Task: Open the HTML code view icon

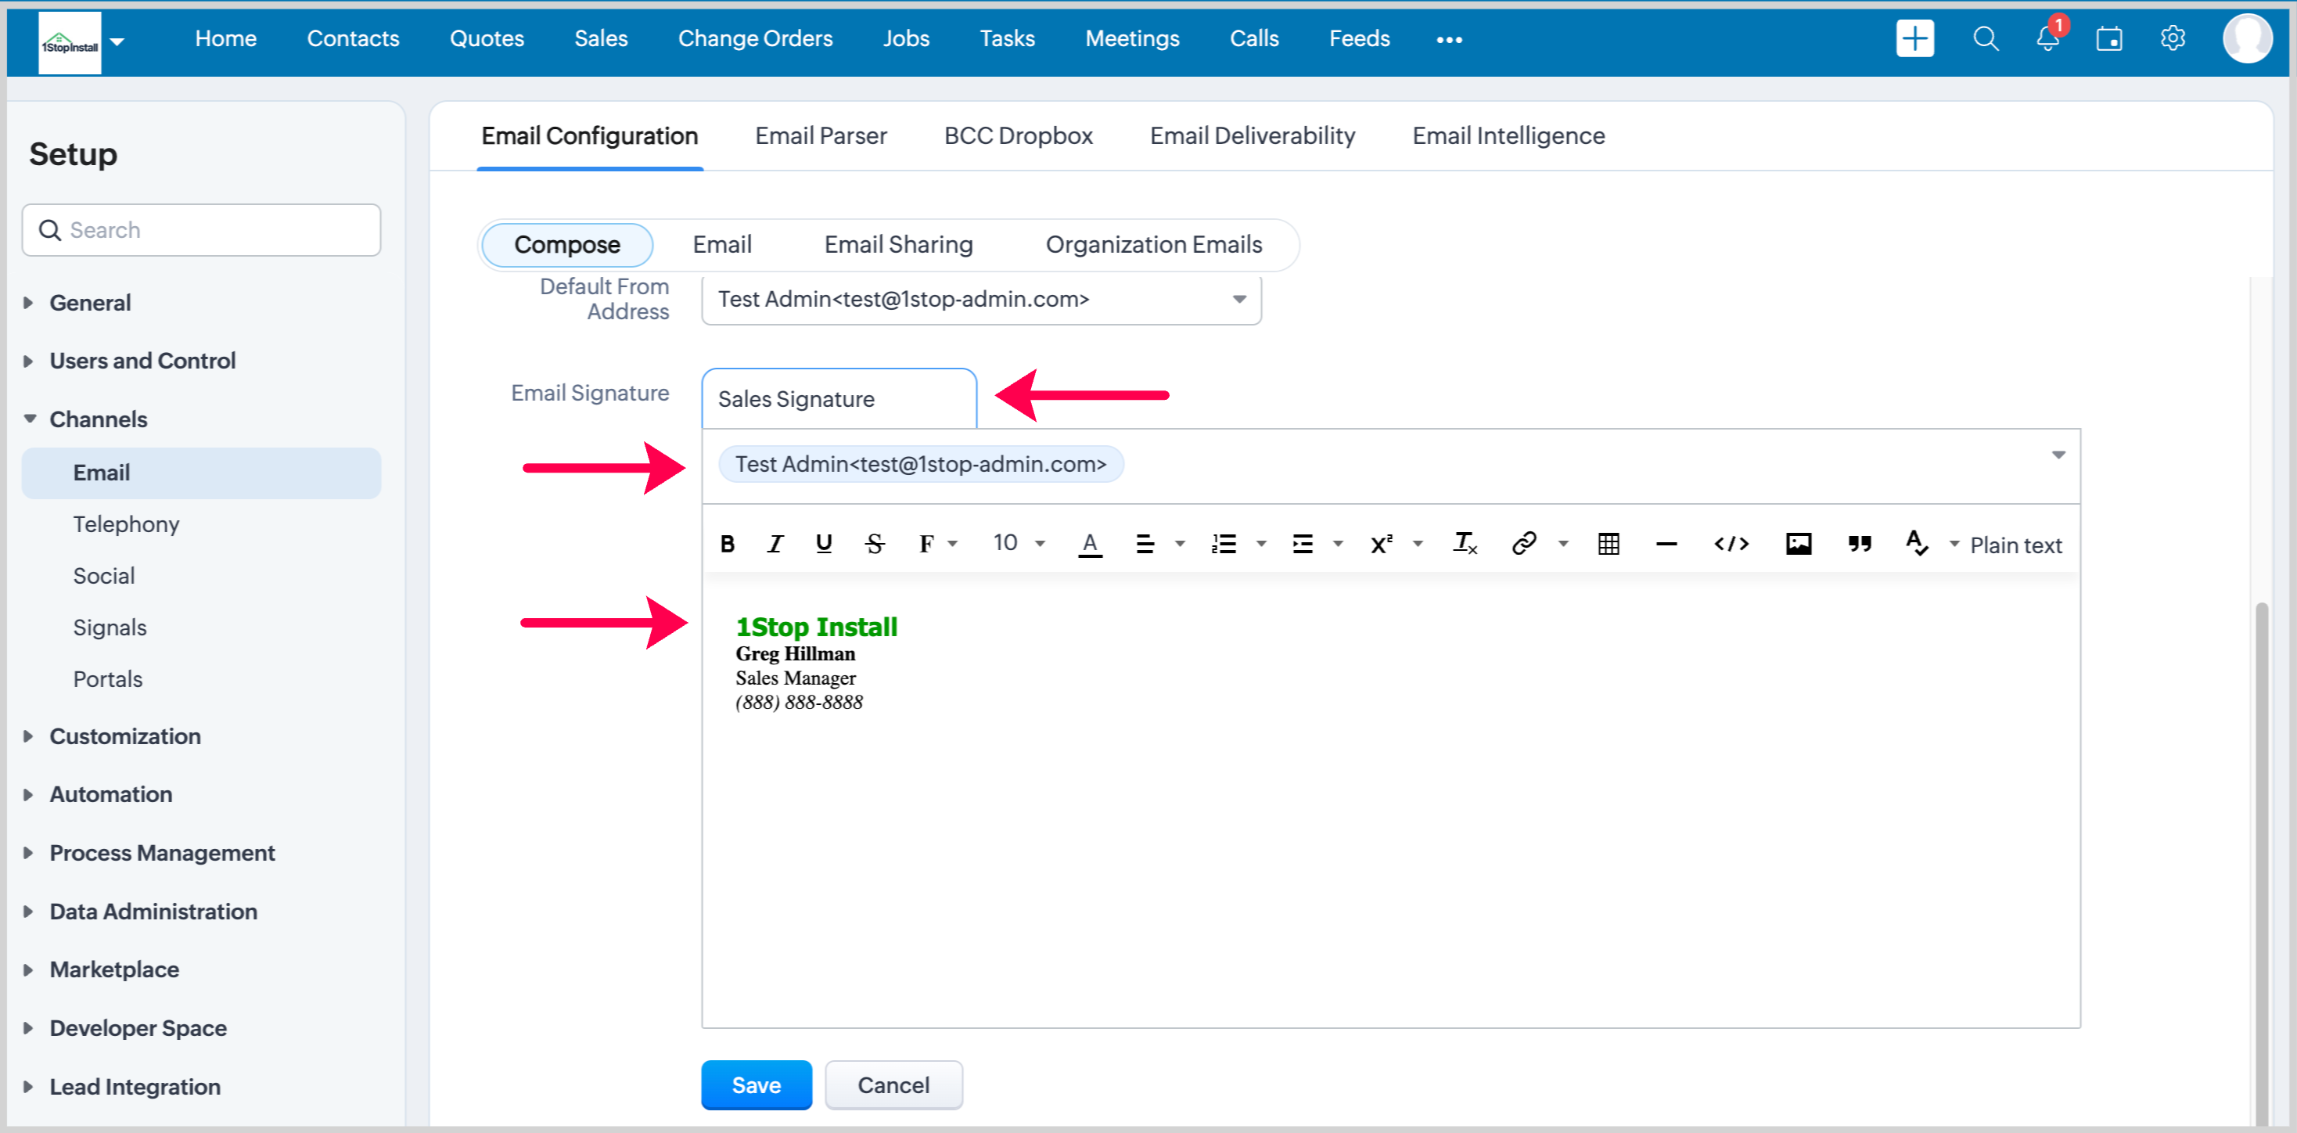Action: coord(1731,543)
